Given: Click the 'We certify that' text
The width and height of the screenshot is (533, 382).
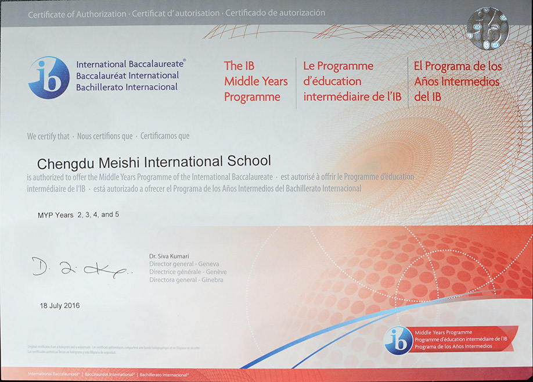Looking at the screenshot, I should tap(48, 136).
